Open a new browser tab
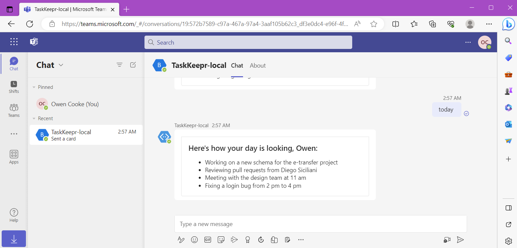 pyautogui.click(x=126, y=9)
